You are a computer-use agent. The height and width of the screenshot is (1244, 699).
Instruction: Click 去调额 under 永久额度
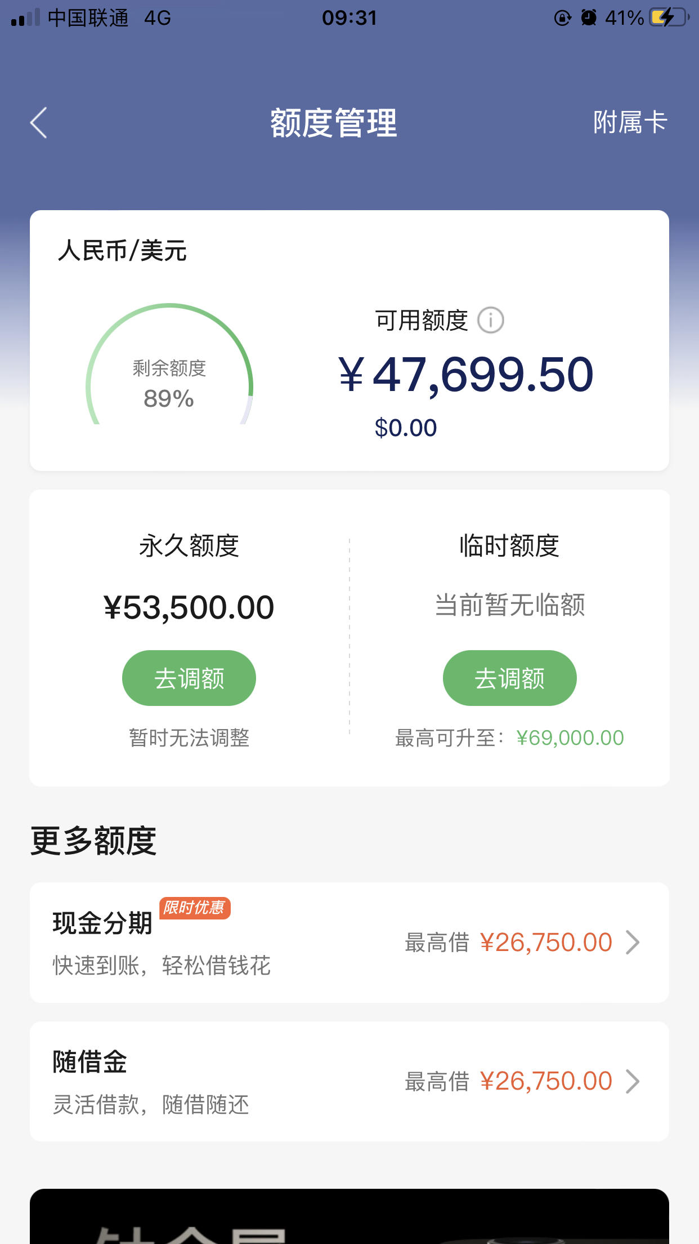189,678
